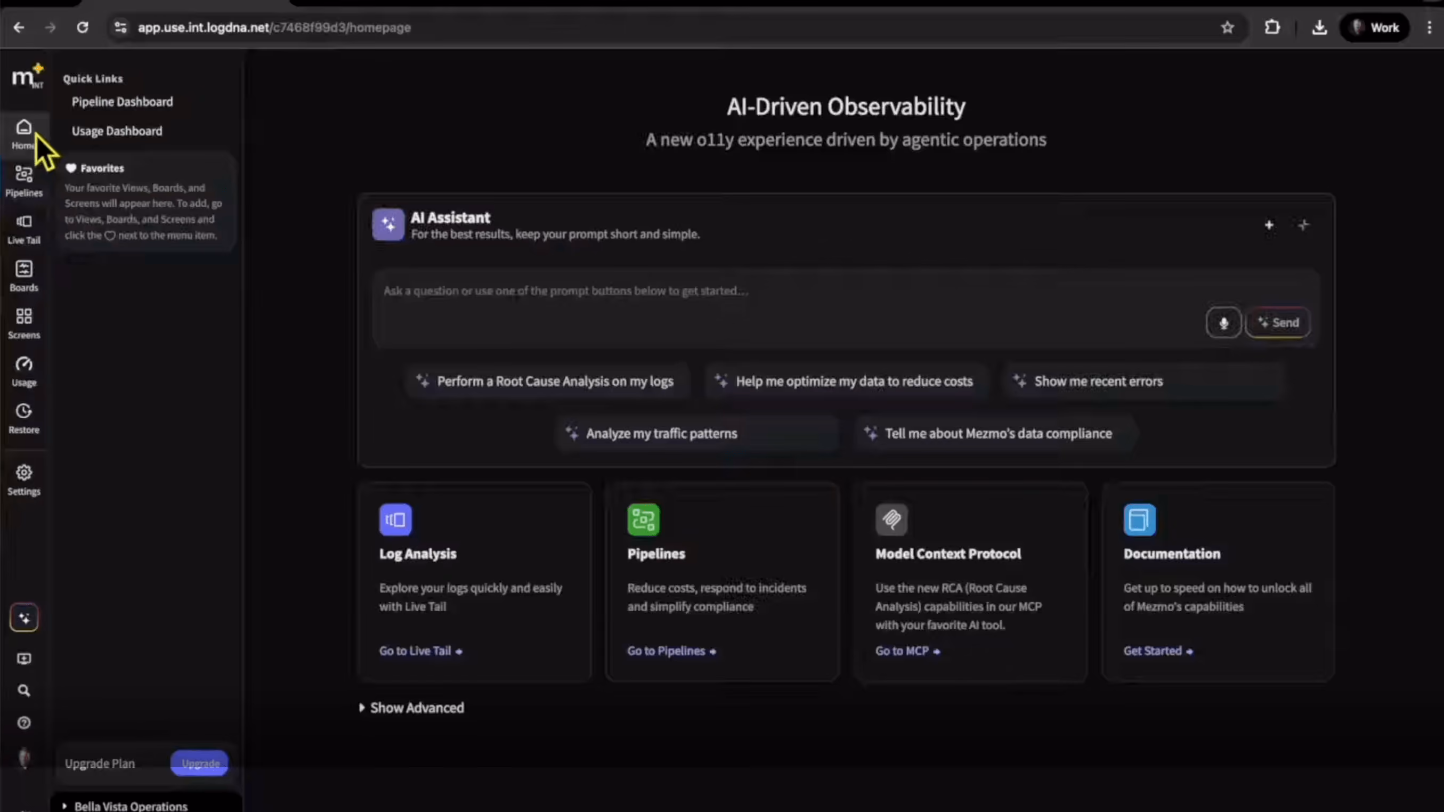The image size is (1444, 812).
Task: Open Restore from the left sidebar
Action: (x=23, y=419)
